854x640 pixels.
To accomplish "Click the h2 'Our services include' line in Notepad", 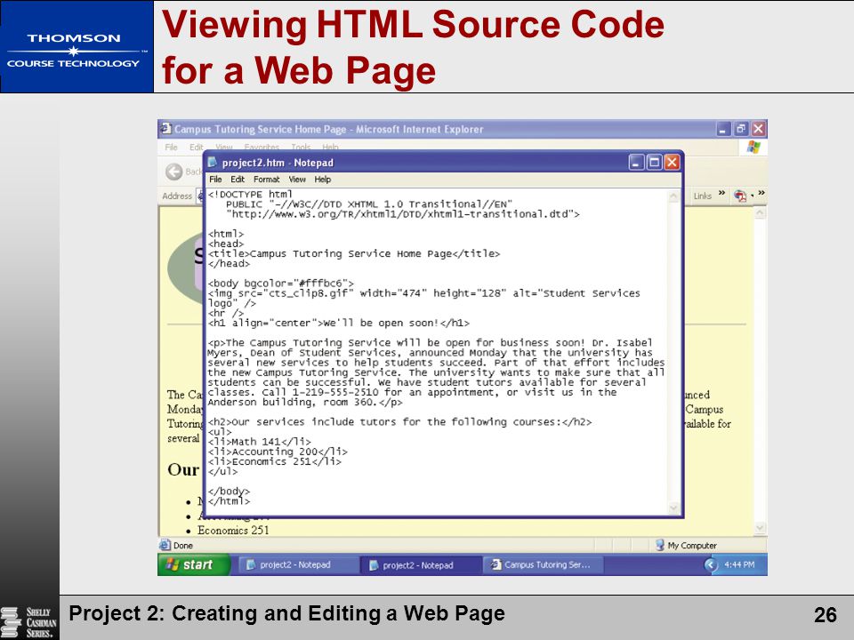I will [399, 421].
